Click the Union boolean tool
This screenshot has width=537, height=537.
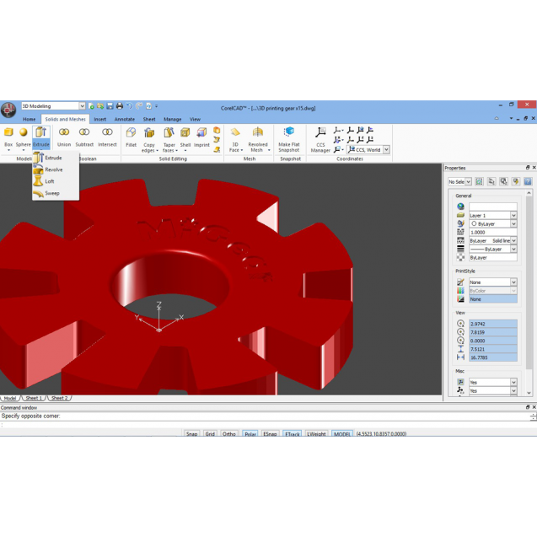click(64, 137)
